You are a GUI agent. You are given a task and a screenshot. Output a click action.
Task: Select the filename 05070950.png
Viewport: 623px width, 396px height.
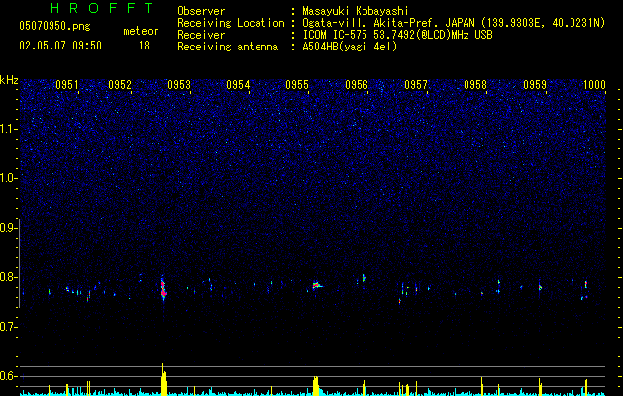54,26
